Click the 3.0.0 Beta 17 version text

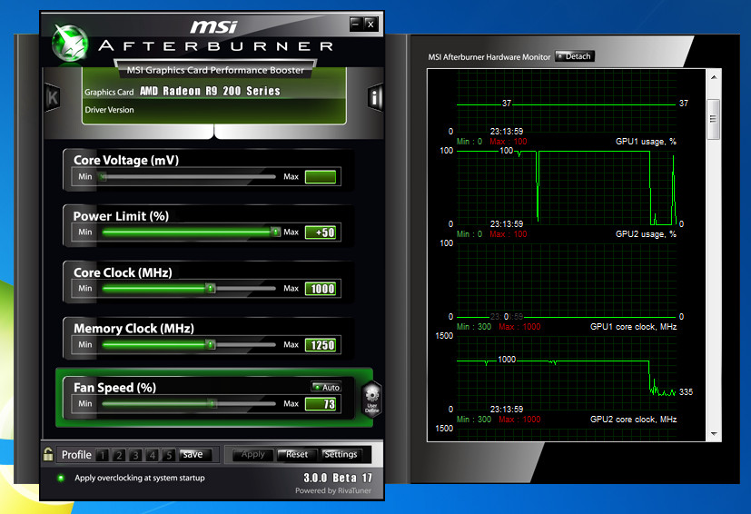click(338, 478)
